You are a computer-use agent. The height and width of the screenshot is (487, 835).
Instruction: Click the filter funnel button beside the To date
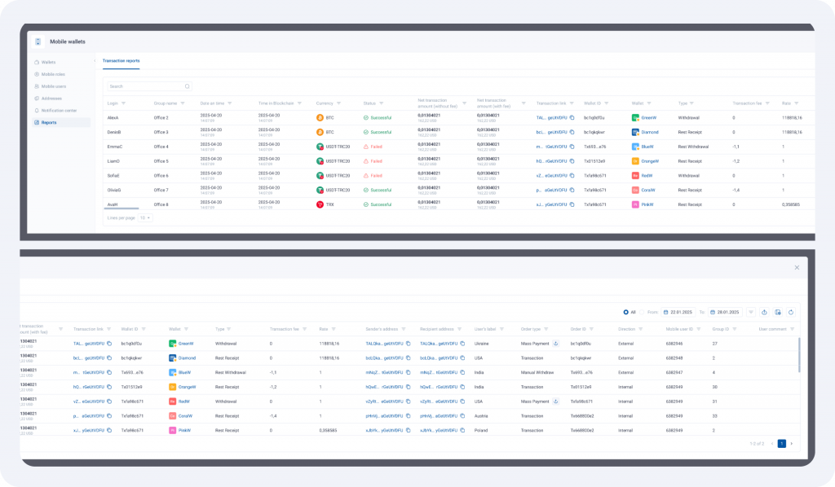point(751,312)
